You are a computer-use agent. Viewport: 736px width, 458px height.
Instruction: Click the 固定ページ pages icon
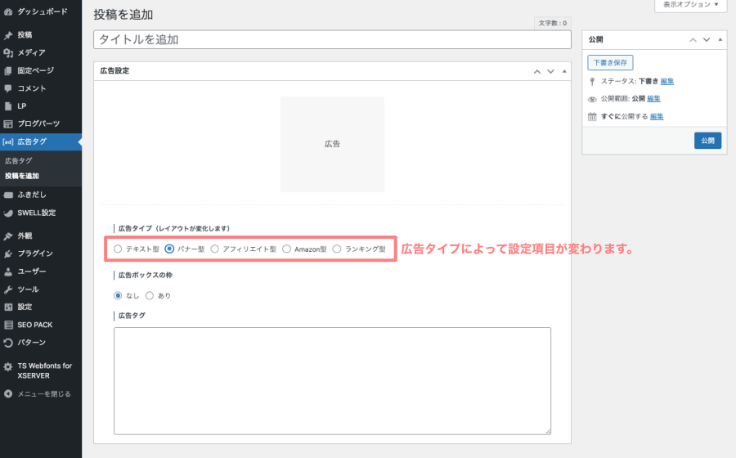[8, 71]
